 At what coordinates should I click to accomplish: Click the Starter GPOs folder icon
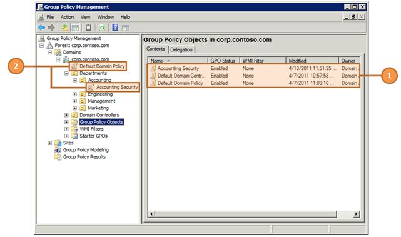tap(74, 136)
